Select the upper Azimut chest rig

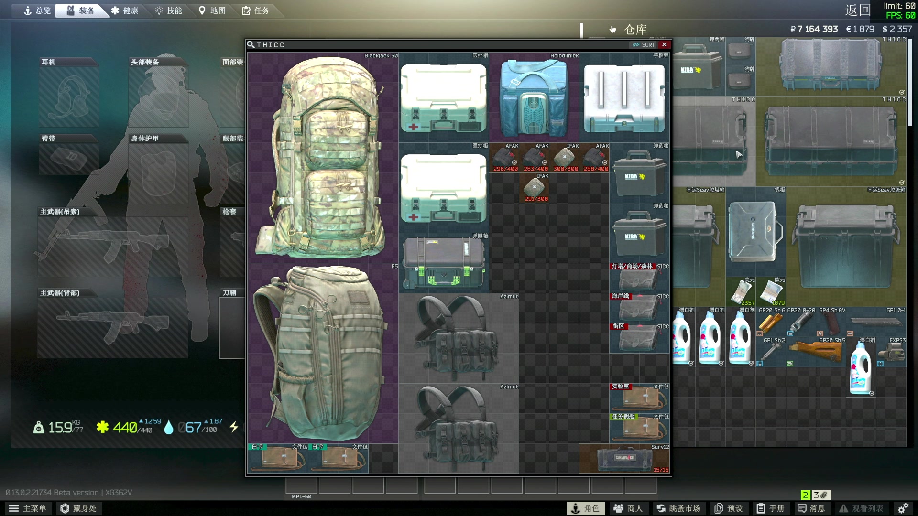459,338
